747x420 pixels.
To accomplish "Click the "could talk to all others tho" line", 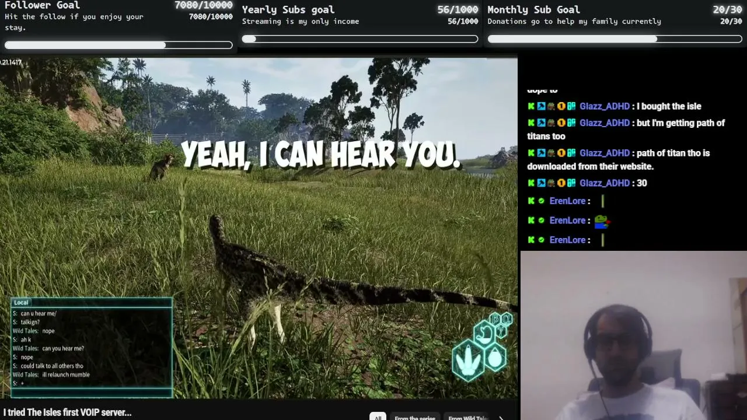I will pos(52,366).
